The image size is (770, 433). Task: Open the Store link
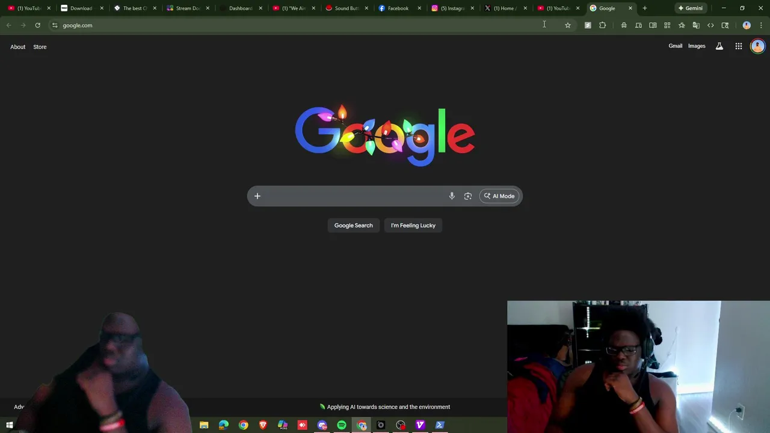(x=40, y=47)
